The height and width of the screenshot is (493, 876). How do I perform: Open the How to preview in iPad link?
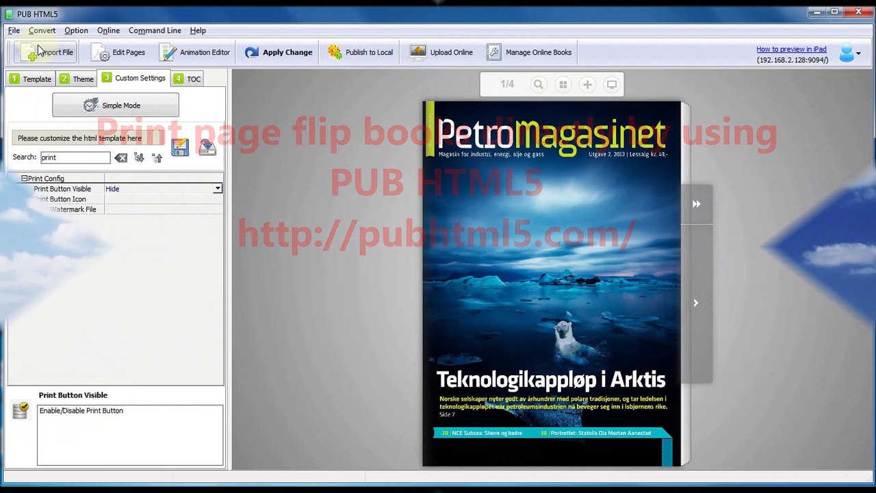pos(791,49)
